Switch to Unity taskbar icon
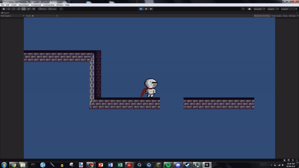Viewport: 299px width, 168px height. tap(207, 165)
